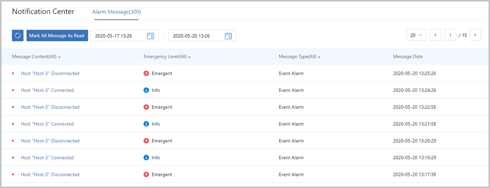Open calendar icon for start date 2020-05-17
This screenshot has width=490, height=188.
tap(150, 36)
